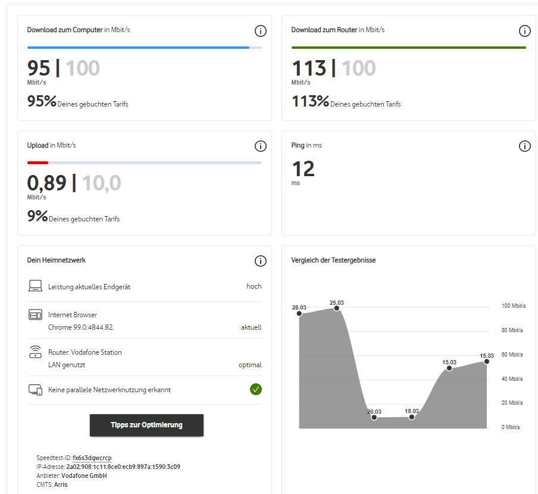Screen dimensions: 538x494
Task: Click the laptop icon beside Leistung aktuelles Endgerät
Action: [35, 286]
